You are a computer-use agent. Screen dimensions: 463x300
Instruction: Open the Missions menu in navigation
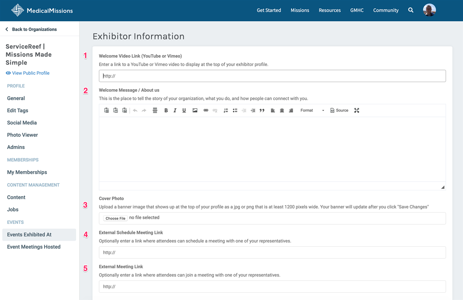tap(300, 10)
